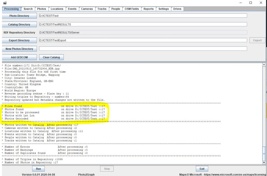This screenshot has height=176, width=267.
Task: Switch to the Search tab
Action: [x=28, y=9]
